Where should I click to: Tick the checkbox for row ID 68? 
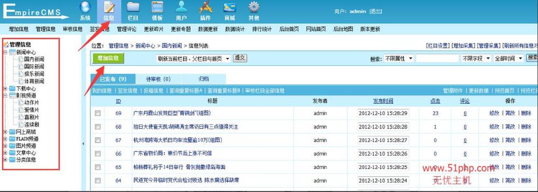coord(98,127)
